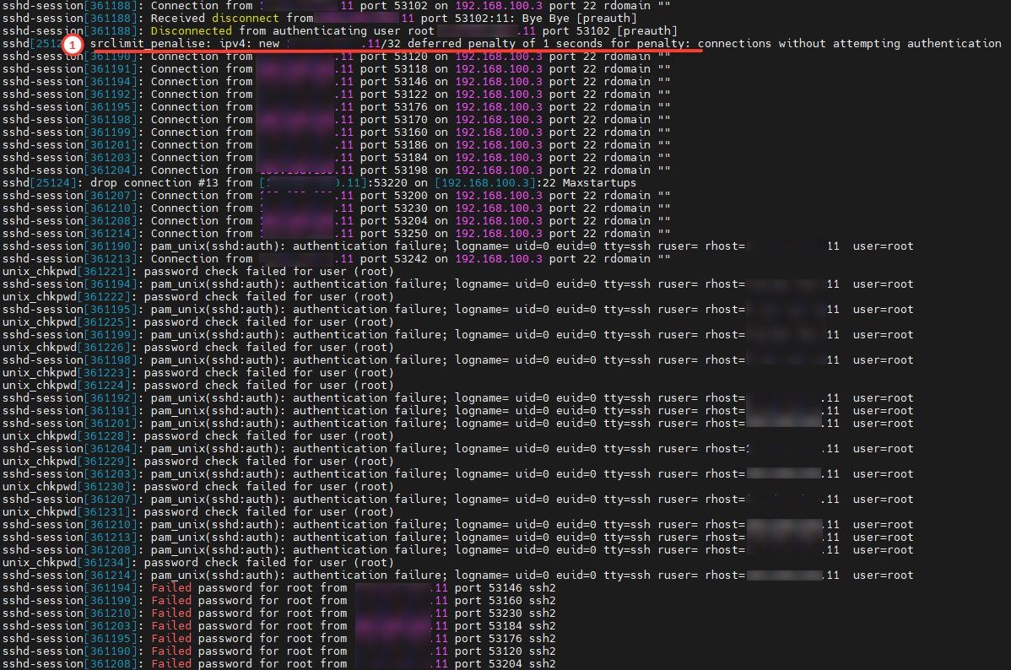Click 'Disconnected' in authenticating user root line

coord(191,31)
